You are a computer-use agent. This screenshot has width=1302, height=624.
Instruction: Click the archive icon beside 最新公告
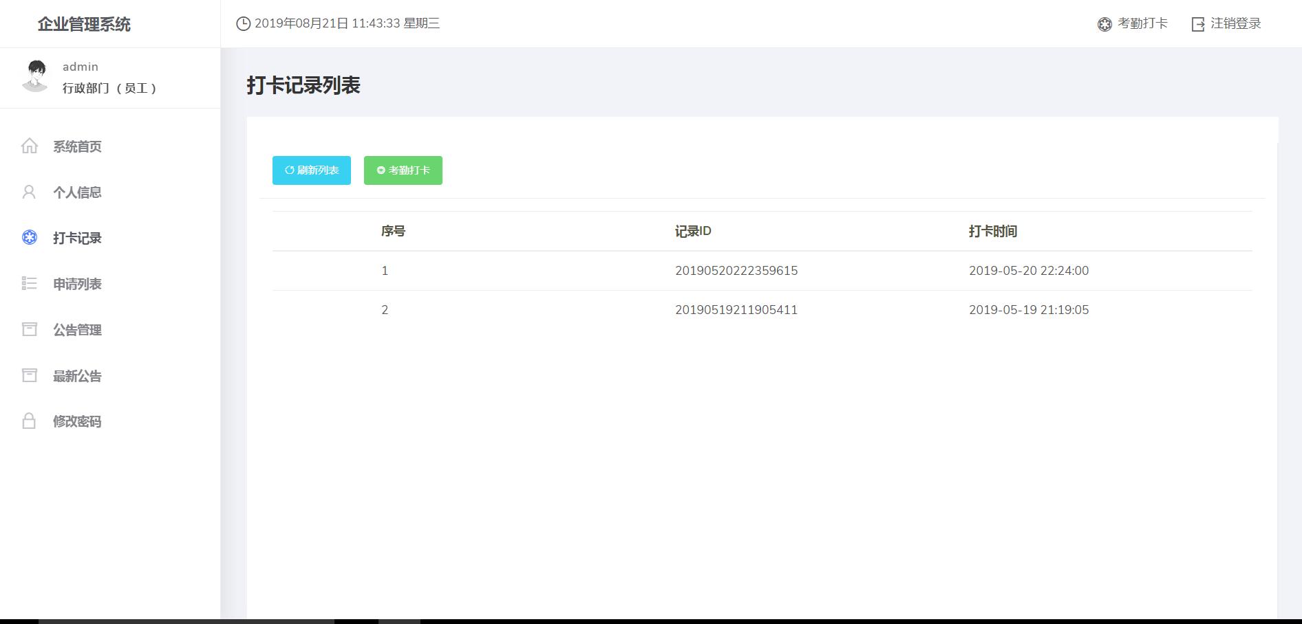(29, 375)
